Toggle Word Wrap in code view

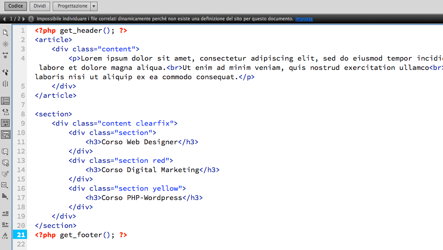point(5,123)
